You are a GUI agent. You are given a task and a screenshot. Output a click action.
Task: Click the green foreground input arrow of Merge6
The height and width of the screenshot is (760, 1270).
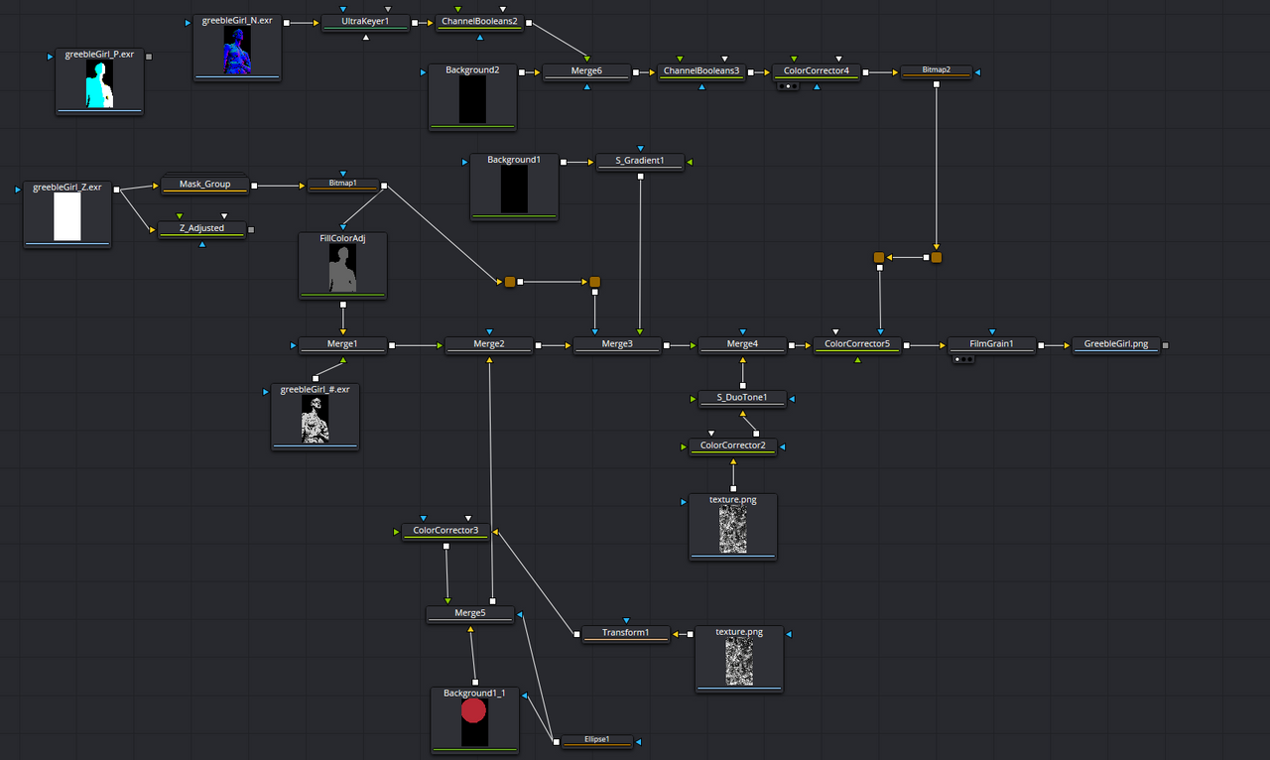pyautogui.click(x=587, y=59)
